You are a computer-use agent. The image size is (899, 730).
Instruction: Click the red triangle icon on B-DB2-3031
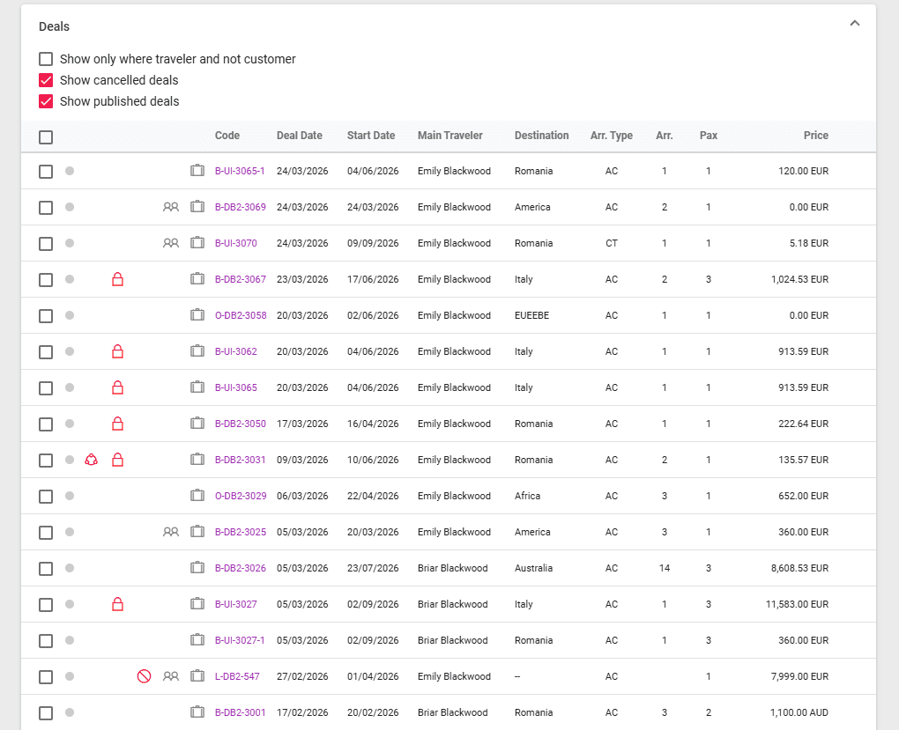(x=91, y=460)
